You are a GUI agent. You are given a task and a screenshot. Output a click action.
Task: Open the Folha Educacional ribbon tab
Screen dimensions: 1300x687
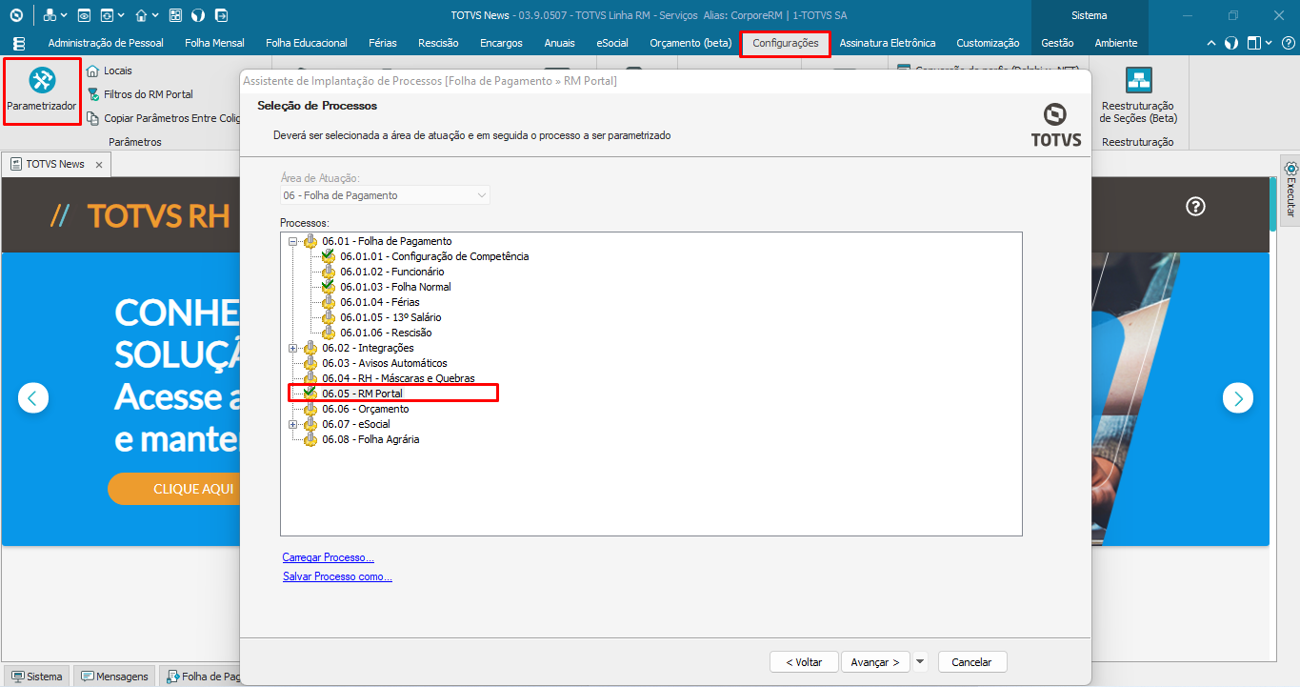307,43
